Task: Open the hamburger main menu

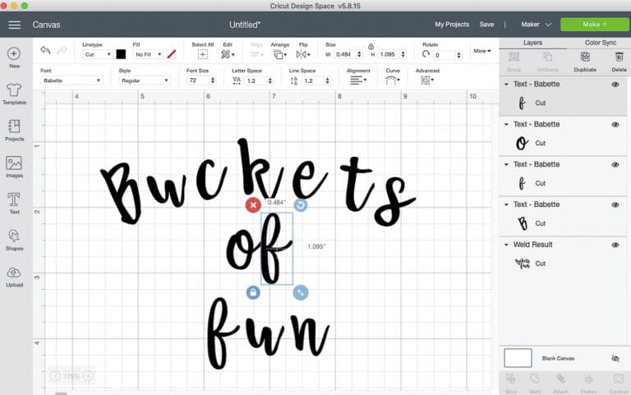Action: (15, 25)
